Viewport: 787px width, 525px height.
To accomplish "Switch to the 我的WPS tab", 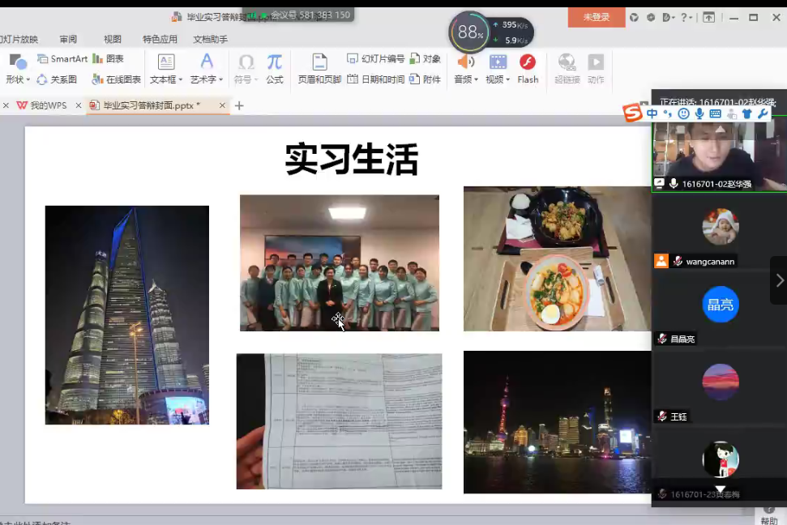I will [x=41, y=105].
